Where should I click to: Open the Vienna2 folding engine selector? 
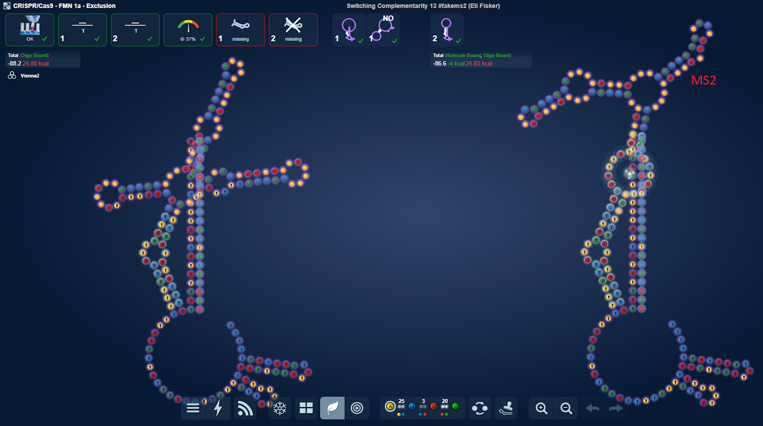tap(25, 76)
